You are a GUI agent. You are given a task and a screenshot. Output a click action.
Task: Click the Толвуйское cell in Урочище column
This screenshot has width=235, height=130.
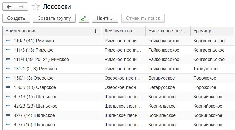coord(205,69)
